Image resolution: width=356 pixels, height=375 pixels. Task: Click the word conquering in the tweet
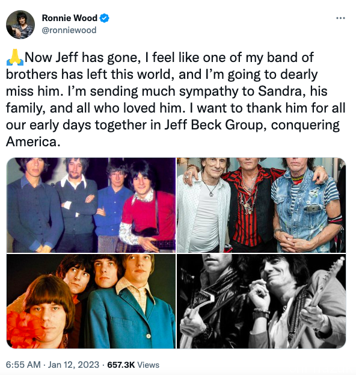(x=305, y=125)
